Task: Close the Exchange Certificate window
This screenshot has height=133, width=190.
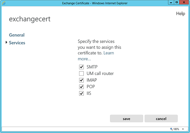Action: coord(184,2)
